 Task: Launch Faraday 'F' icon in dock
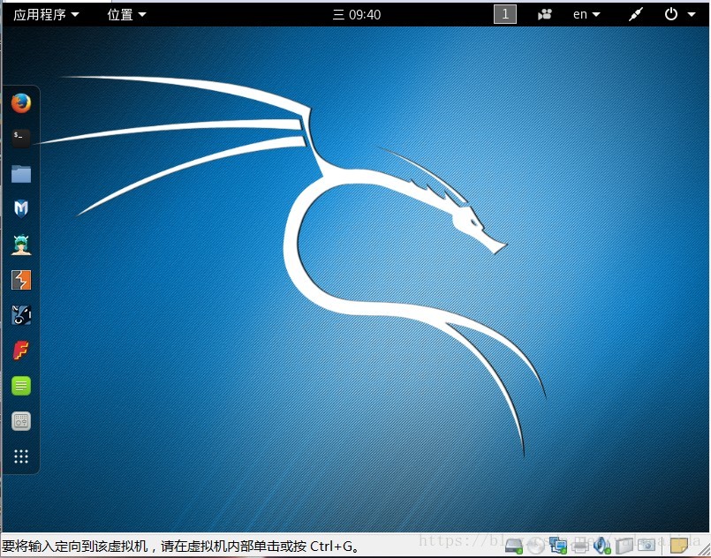pos(21,351)
